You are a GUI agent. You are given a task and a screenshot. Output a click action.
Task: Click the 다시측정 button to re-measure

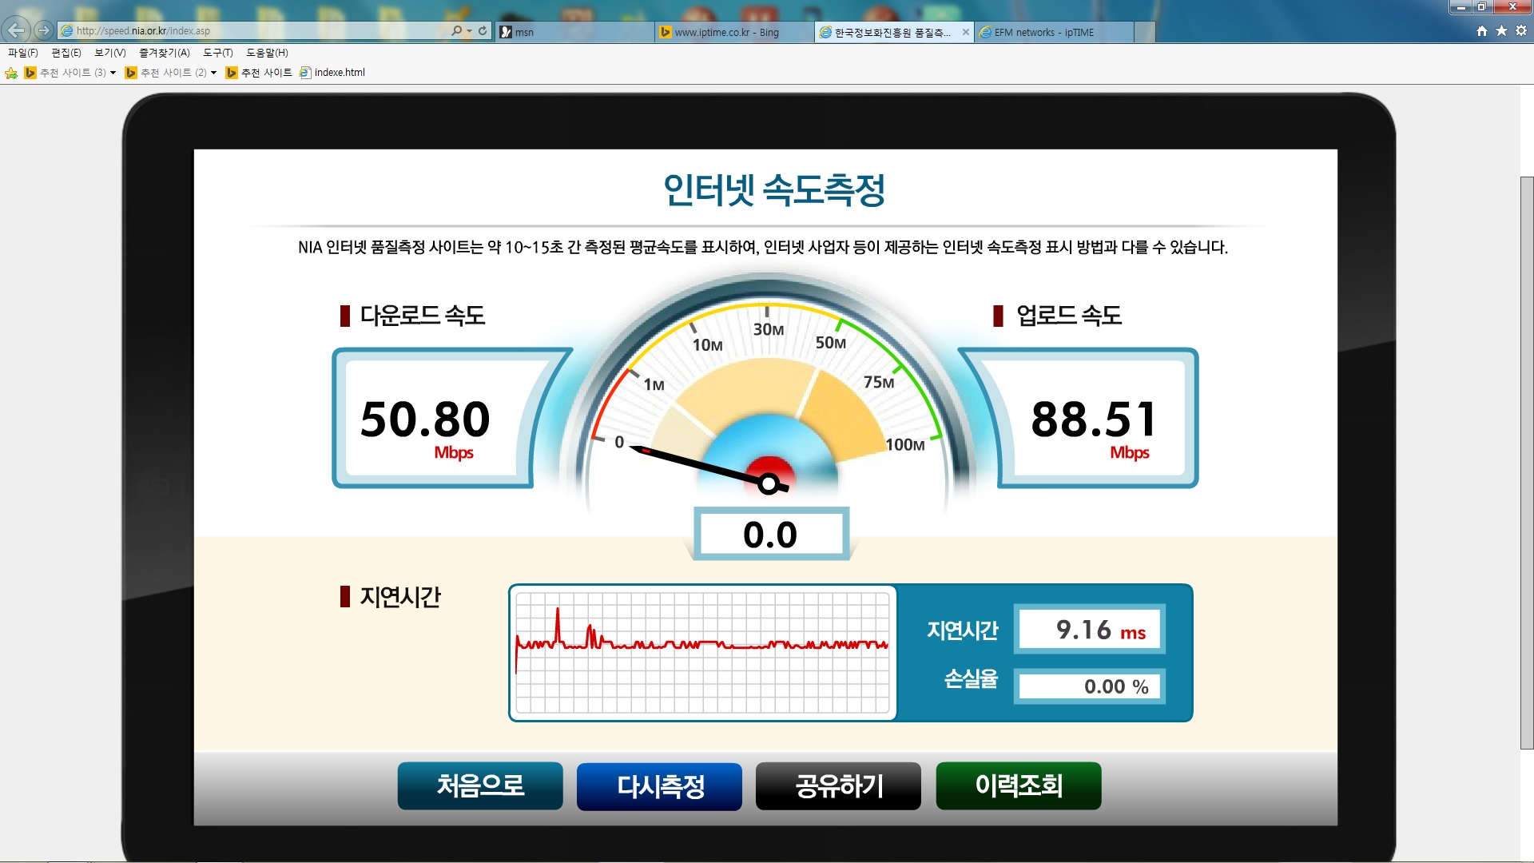(659, 785)
